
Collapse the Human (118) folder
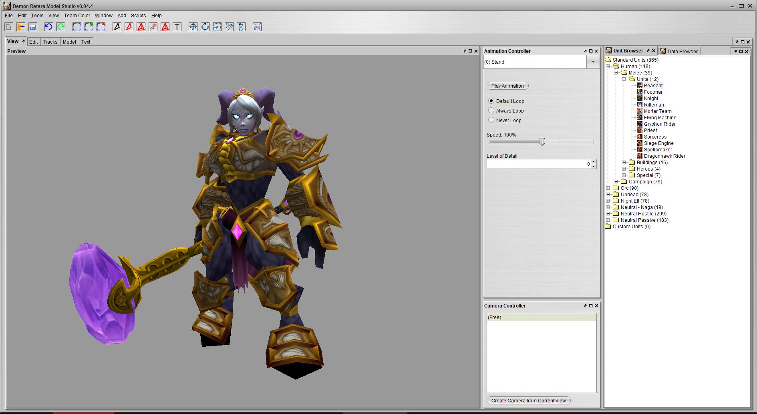(608, 66)
